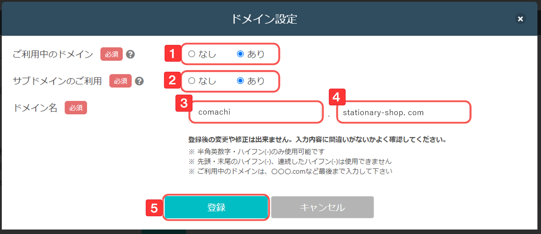Open help icon beside サブドメインのご利用
This screenshot has width=541, height=234.
[139, 81]
